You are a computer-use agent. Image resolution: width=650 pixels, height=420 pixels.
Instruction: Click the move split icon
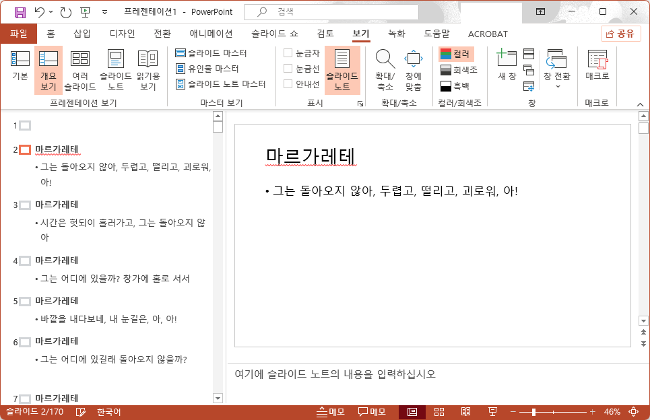coord(529,86)
